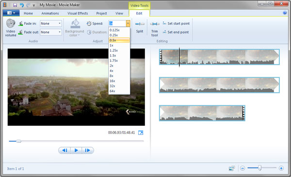Select 2x speed option

[x=119, y=66]
